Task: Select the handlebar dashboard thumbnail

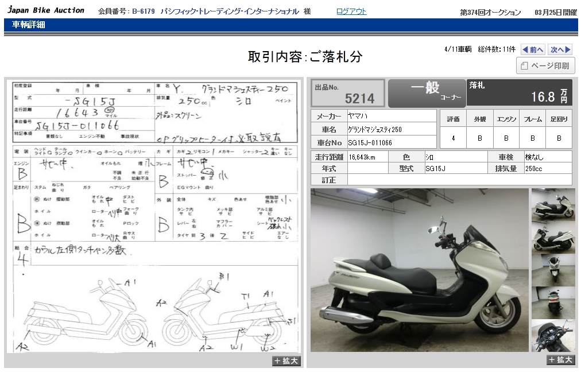Action: point(553,335)
